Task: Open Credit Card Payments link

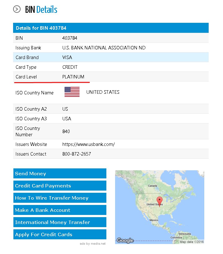Action: point(60,186)
